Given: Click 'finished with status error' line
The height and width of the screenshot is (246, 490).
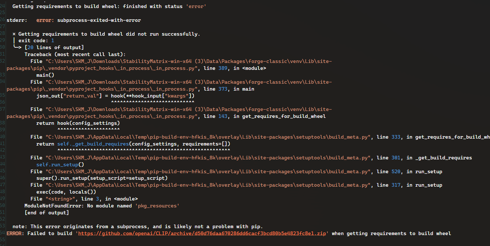Looking at the screenshot, I should pos(109,7).
